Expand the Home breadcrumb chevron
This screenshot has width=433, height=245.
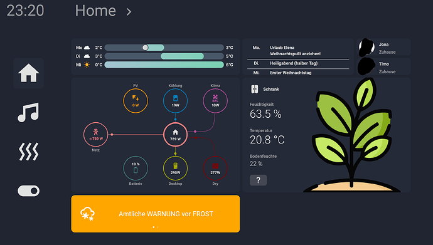pyautogui.click(x=129, y=11)
